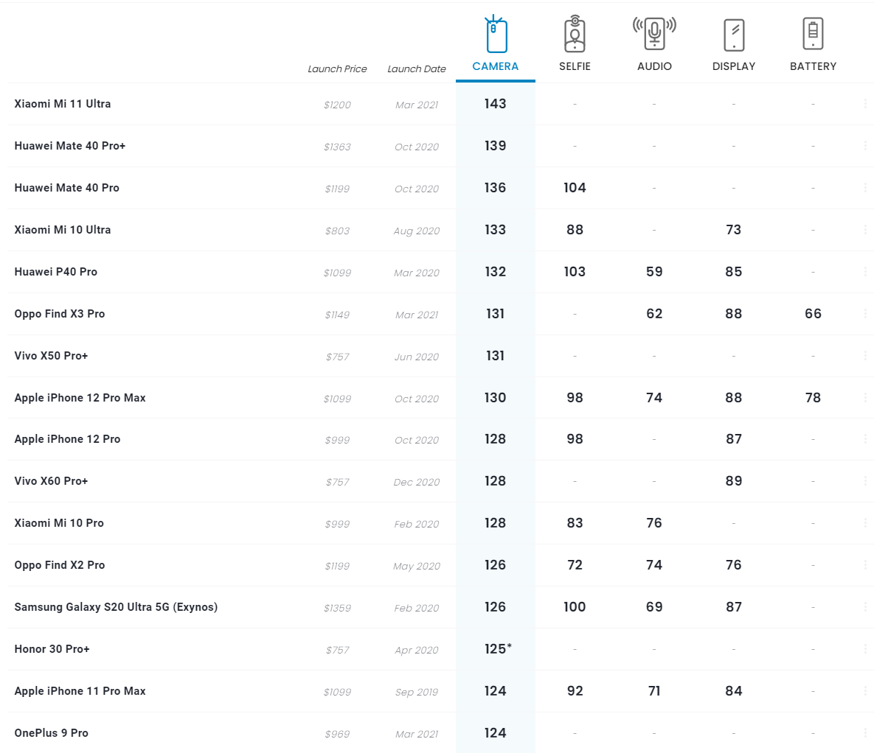Click Oppo Find X3 Pro battery score 66
The width and height of the screenshot is (874, 753).
click(x=813, y=314)
